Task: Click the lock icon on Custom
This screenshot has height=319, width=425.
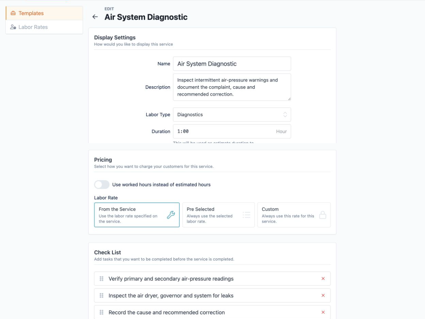Action: tap(322, 215)
